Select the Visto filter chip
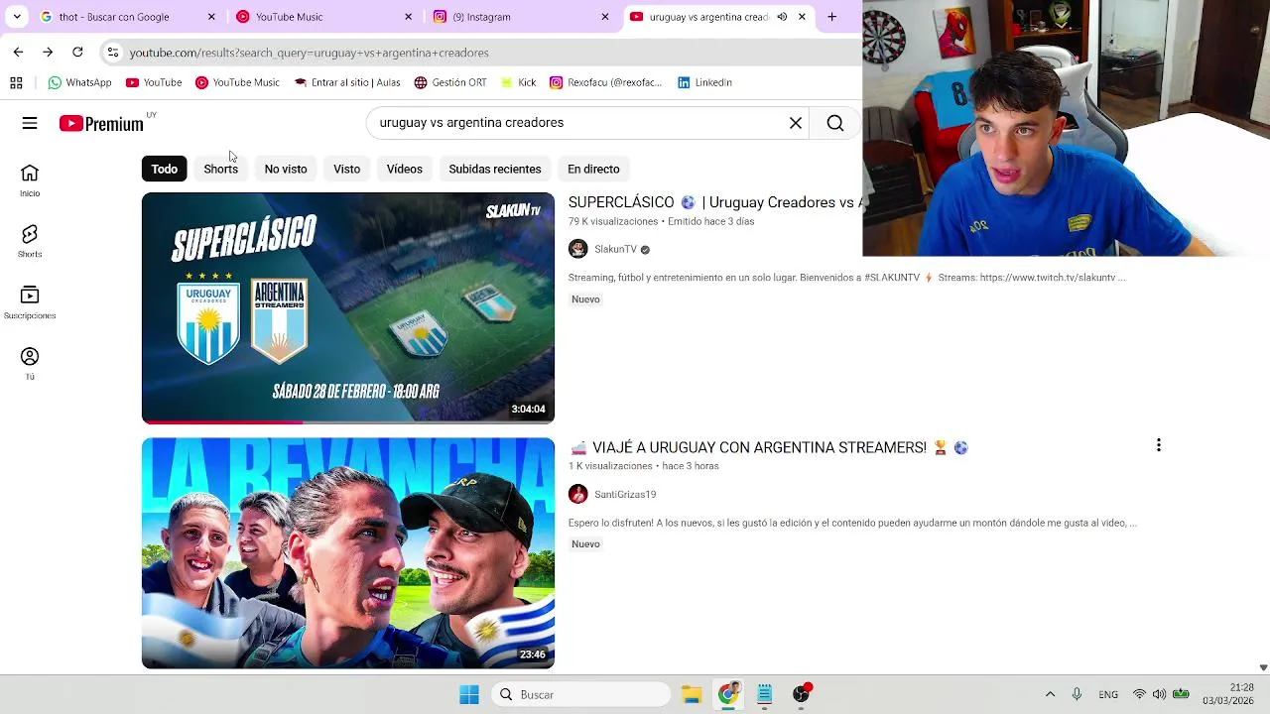Viewport: 1270px width, 714px height. point(346,169)
